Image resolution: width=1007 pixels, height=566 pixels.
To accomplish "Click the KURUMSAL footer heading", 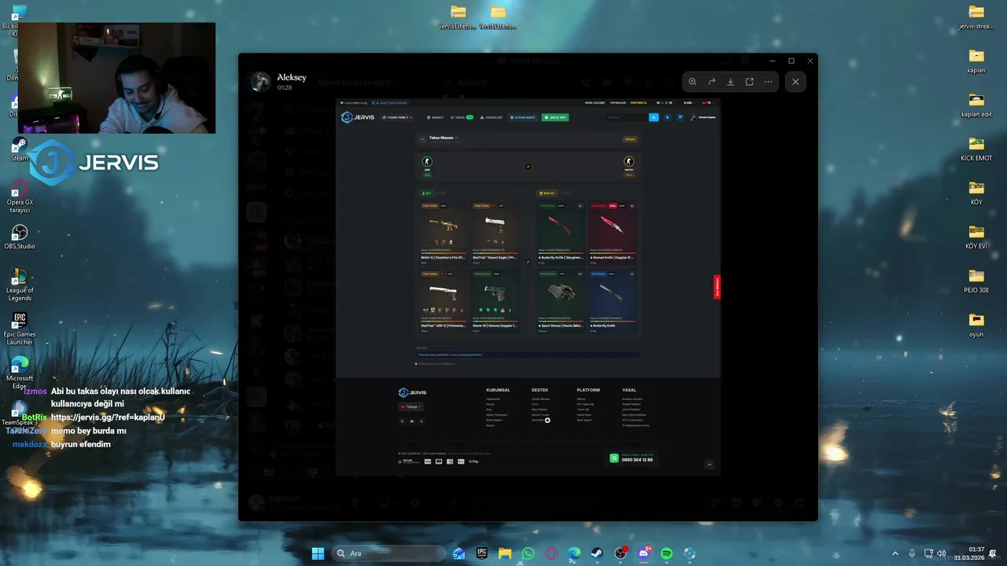I will (498, 390).
